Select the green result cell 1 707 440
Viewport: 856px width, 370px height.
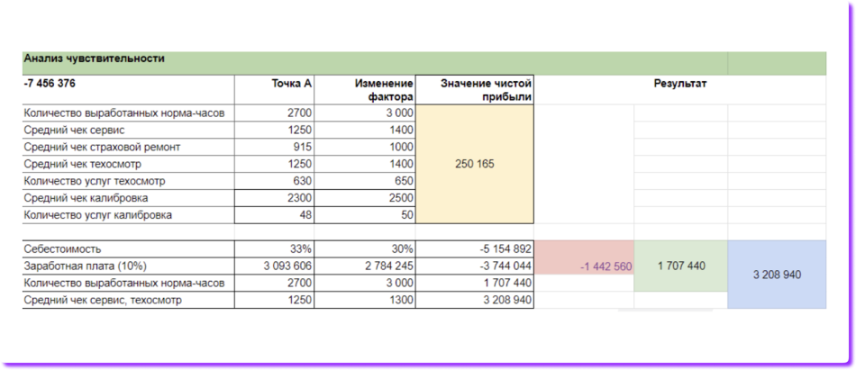(x=681, y=266)
